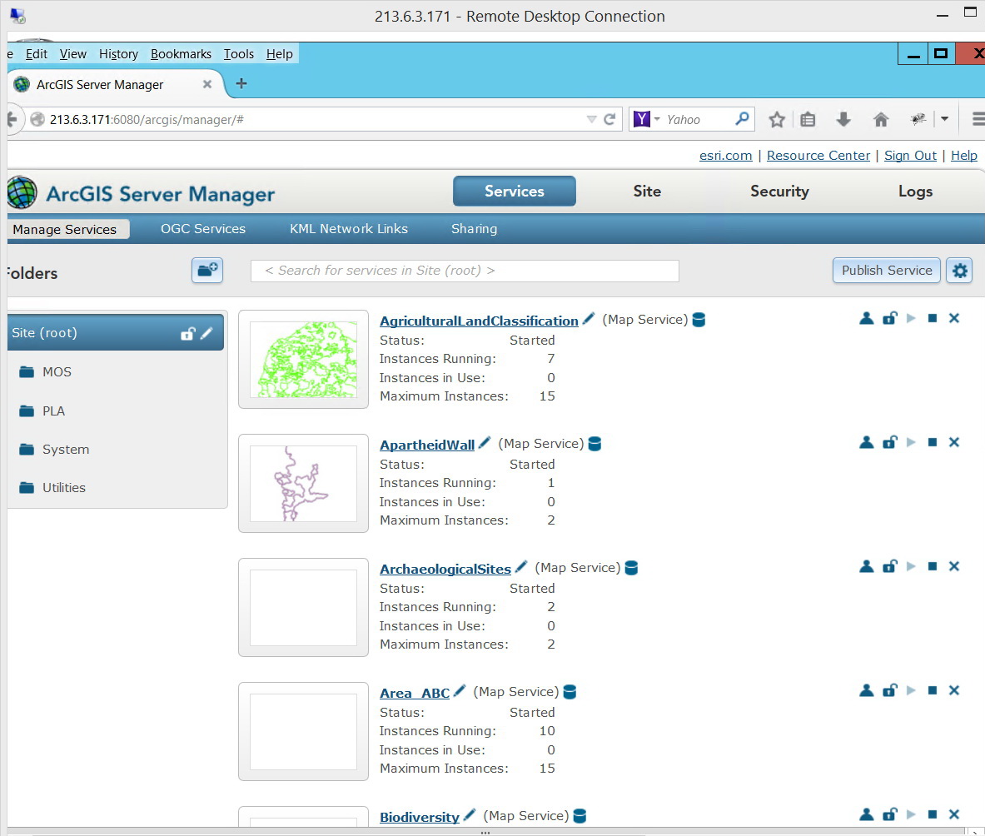This screenshot has height=836, width=985.
Task: Stop the AgriculturalLandClassification service
Action: tap(933, 318)
